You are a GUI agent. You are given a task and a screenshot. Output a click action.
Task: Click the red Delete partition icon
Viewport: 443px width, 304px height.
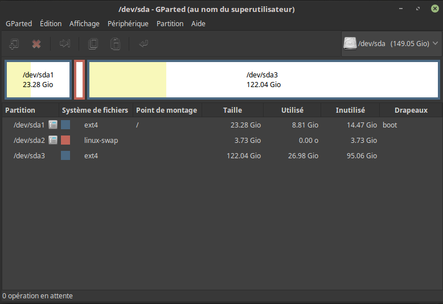(x=36, y=44)
